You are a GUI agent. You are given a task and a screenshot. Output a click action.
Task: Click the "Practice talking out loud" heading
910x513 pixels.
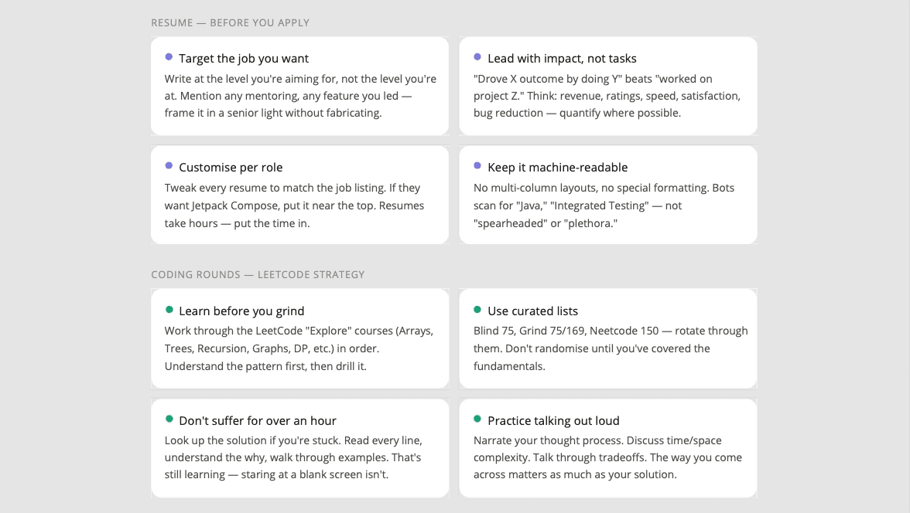click(553, 421)
